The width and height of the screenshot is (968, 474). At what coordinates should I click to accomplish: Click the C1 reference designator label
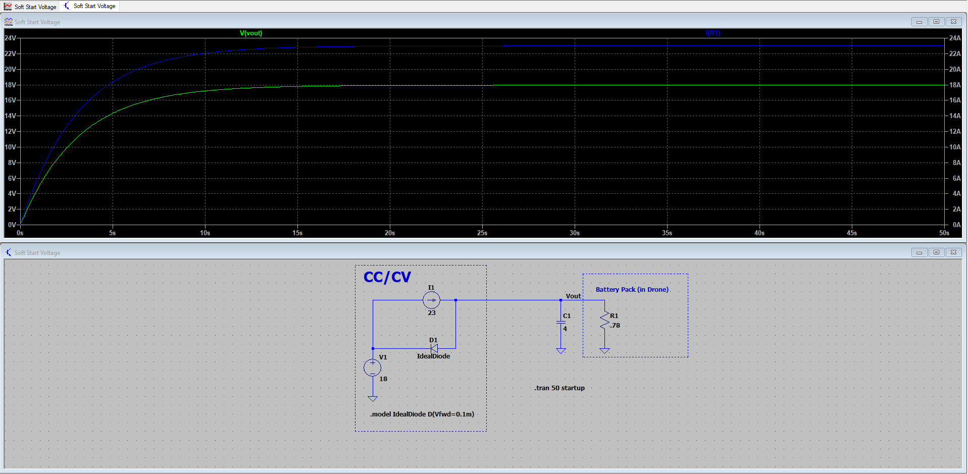(567, 316)
